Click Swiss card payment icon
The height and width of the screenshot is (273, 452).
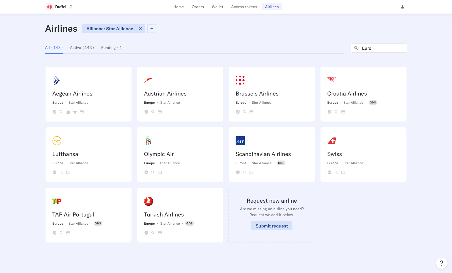[x=343, y=172]
